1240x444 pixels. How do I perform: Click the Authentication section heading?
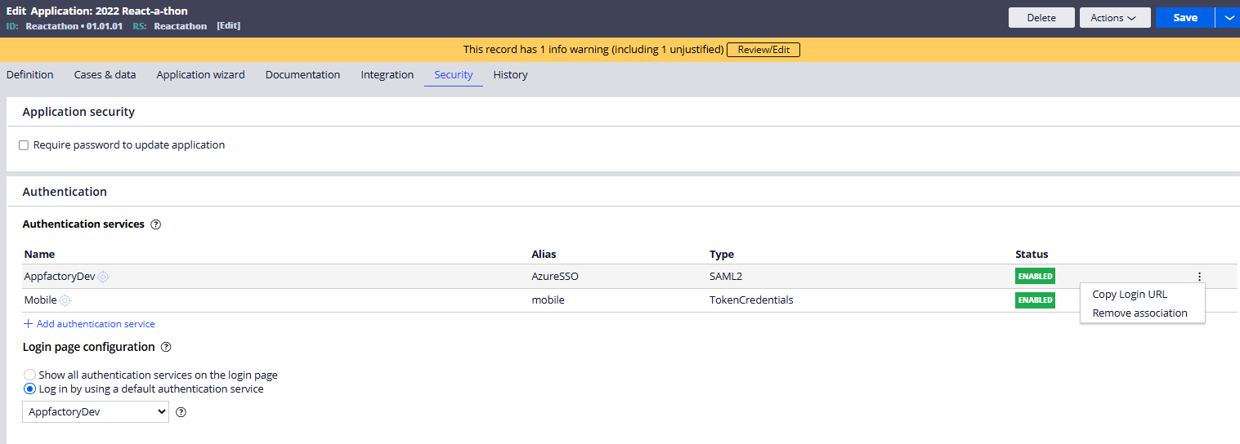coord(65,192)
